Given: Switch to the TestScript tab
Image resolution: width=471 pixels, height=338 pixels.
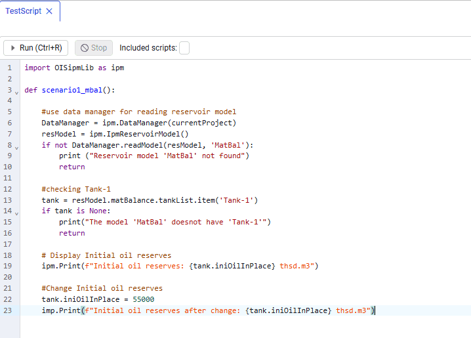Looking at the screenshot, I should [24, 11].
